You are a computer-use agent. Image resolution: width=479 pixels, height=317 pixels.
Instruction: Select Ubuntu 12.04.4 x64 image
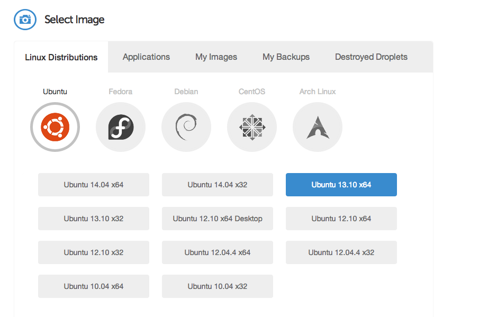pyautogui.click(x=218, y=252)
